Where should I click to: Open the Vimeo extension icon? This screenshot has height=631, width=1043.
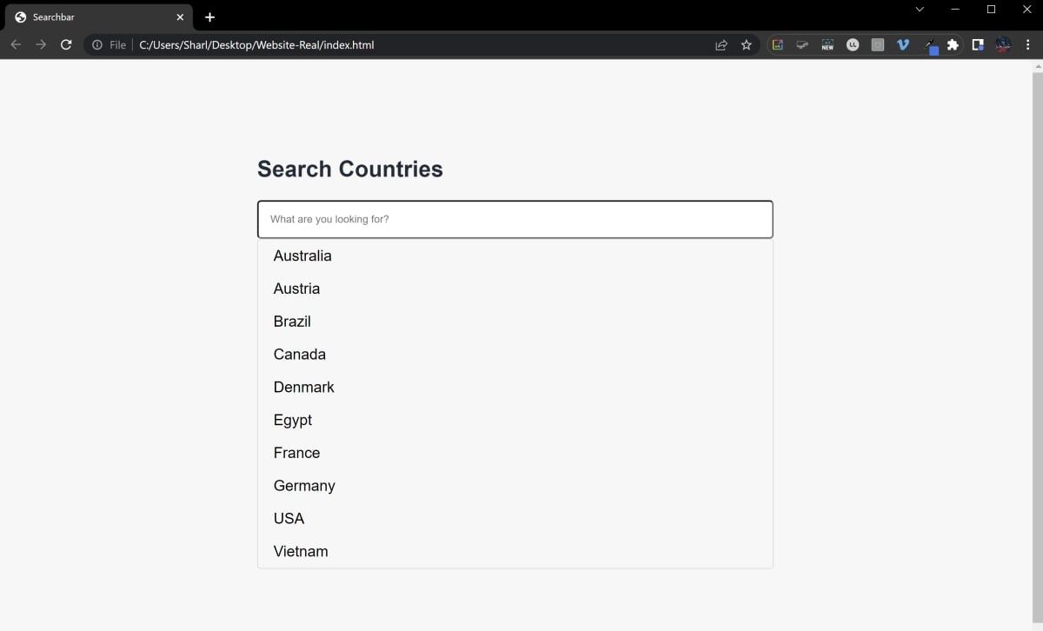click(902, 44)
